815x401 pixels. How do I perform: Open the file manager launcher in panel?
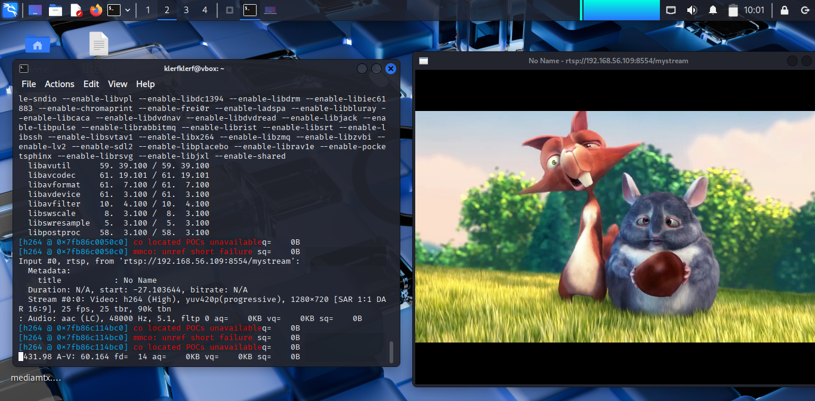click(55, 10)
